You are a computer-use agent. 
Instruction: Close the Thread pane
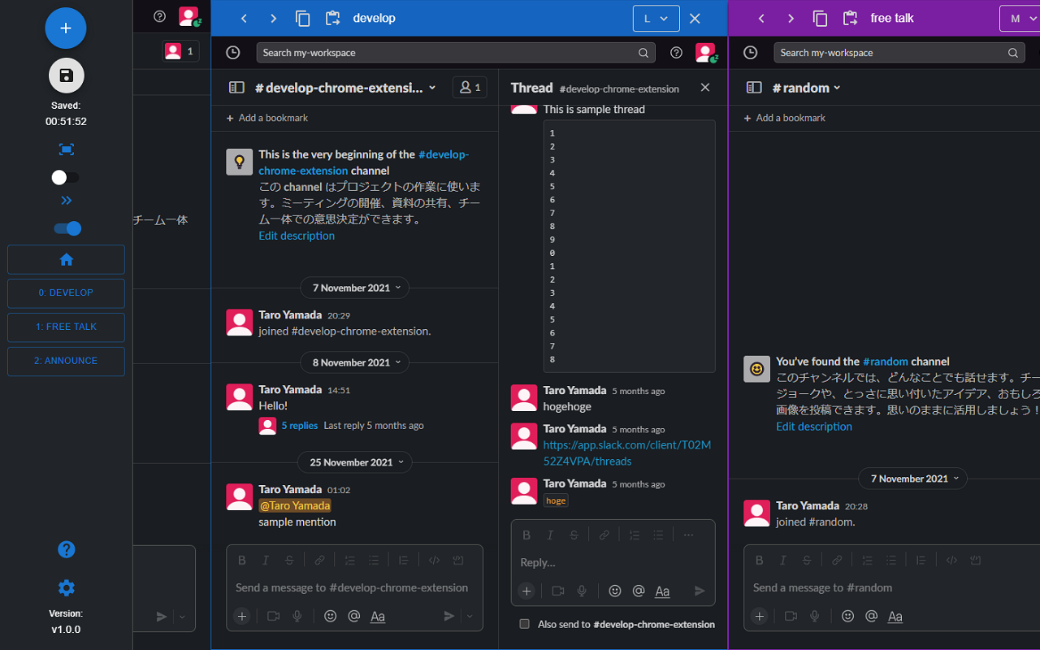coord(705,88)
